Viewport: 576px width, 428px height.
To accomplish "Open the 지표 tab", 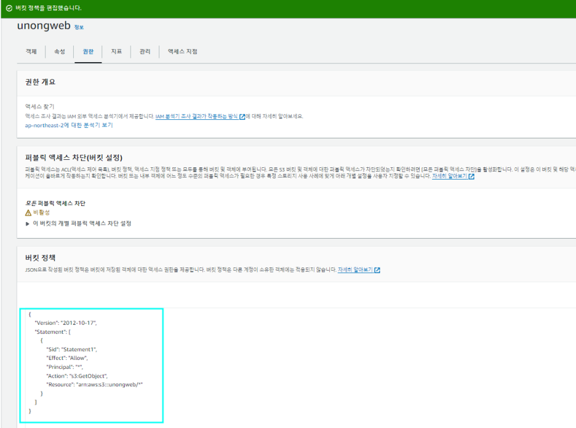I will coord(116,52).
